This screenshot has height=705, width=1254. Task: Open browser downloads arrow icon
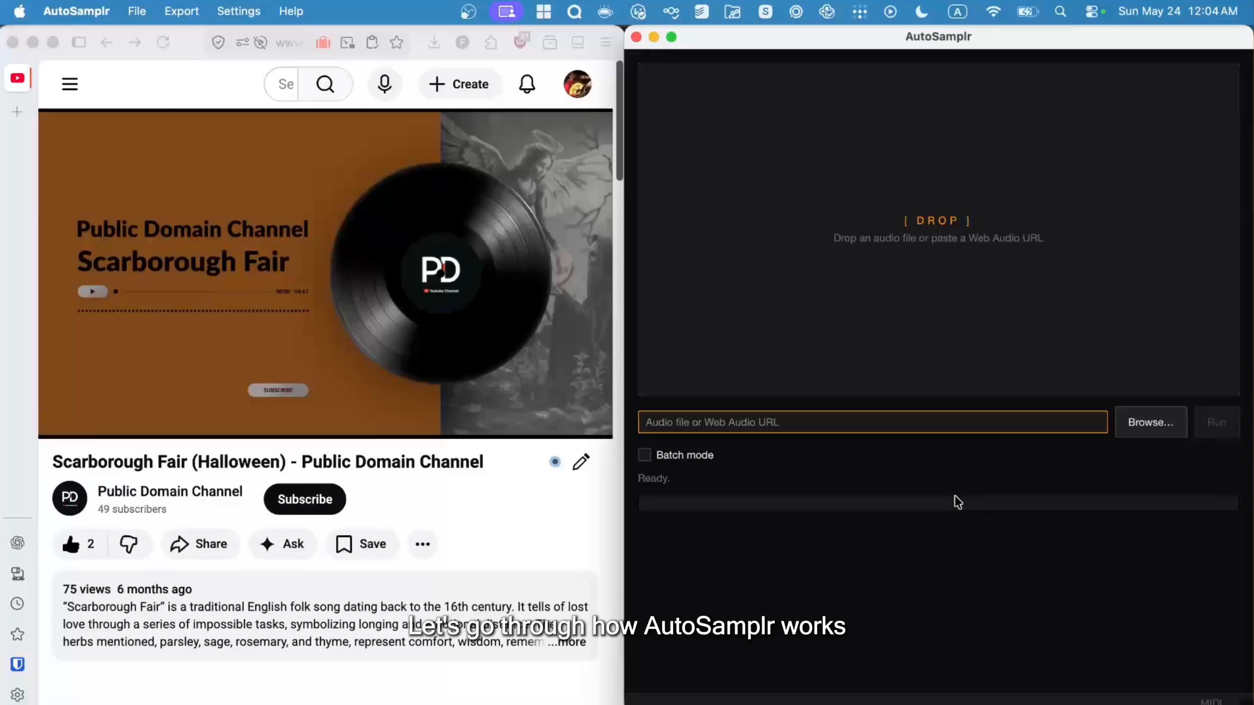pyautogui.click(x=434, y=43)
